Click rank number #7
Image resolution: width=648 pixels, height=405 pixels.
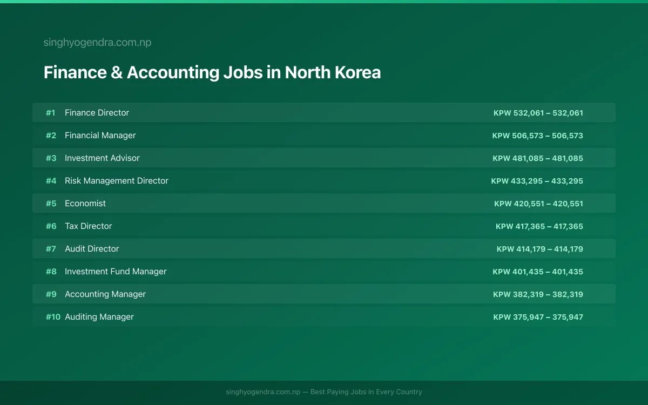pyautogui.click(x=51, y=249)
